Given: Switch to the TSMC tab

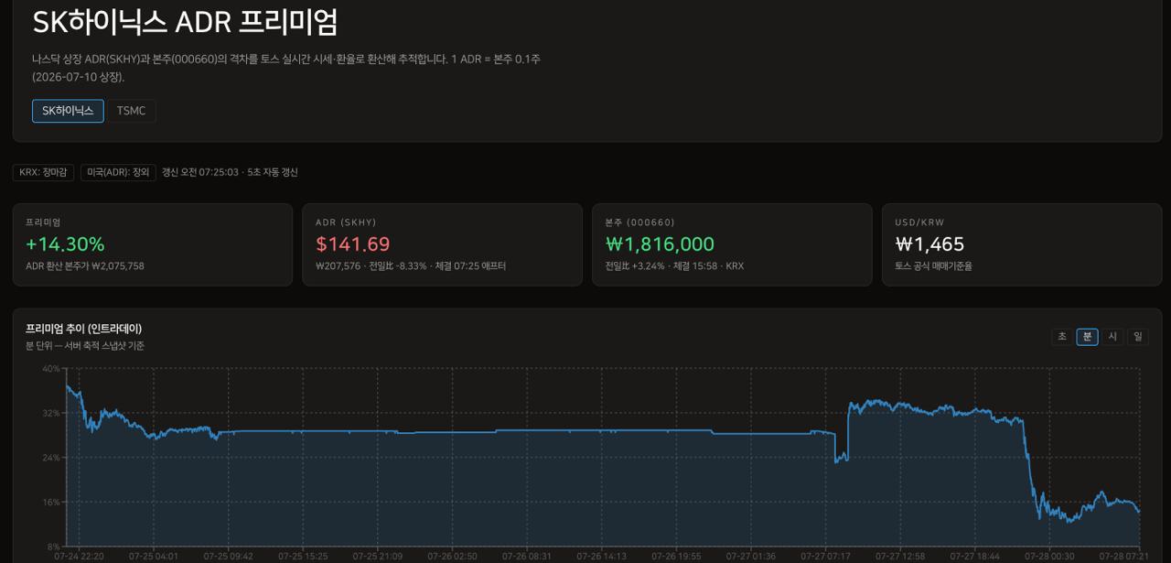Looking at the screenshot, I should [131, 111].
